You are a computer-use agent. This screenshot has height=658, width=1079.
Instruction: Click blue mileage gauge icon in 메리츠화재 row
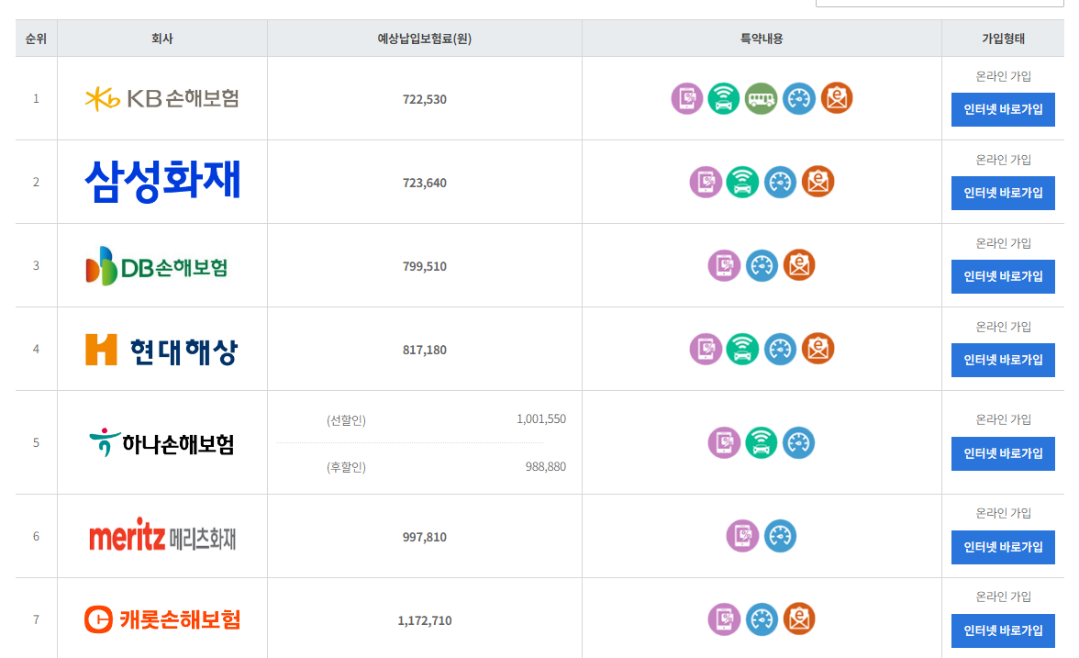tap(780, 536)
